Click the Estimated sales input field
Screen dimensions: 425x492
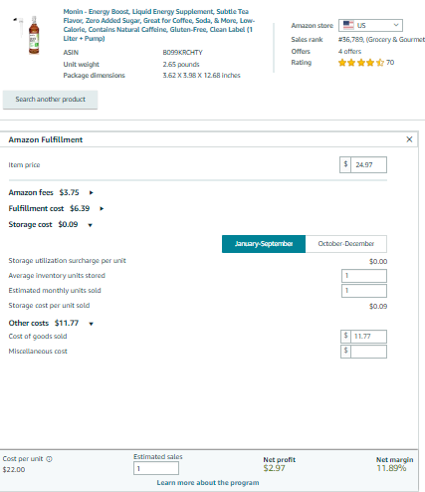pos(156,468)
